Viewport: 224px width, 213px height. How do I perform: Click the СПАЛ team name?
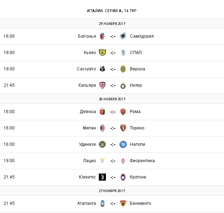pyautogui.click(x=136, y=53)
